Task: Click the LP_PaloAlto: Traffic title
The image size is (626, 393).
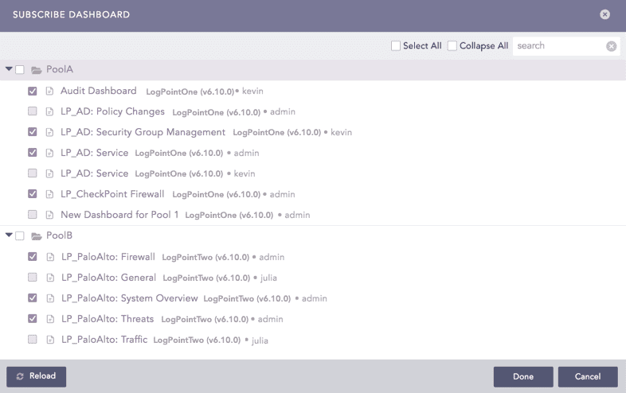Action: (x=104, y=340)
